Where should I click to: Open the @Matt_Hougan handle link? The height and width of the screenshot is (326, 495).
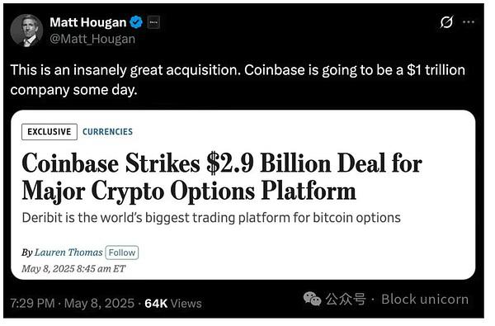(92, 39)
